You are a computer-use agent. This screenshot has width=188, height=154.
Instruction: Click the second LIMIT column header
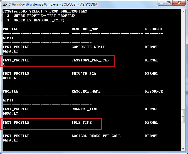pos(8,100)
